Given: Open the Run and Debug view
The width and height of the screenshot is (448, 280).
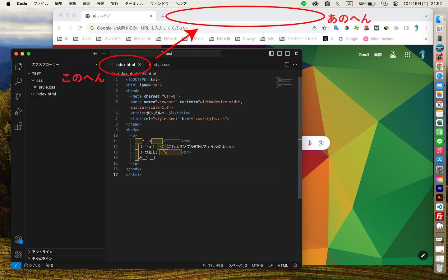Looking at the screenshot, I should pos(18,111).
